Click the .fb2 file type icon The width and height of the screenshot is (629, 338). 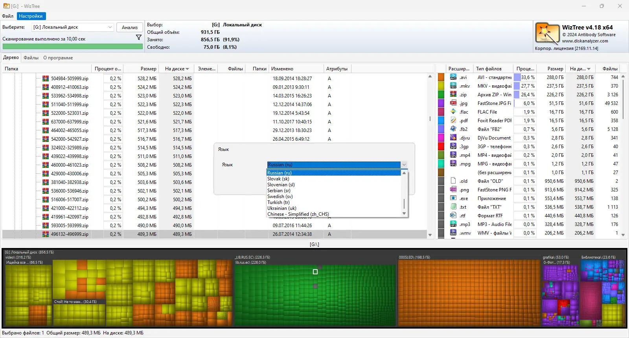pyautogui.click(x=453, y=129)
